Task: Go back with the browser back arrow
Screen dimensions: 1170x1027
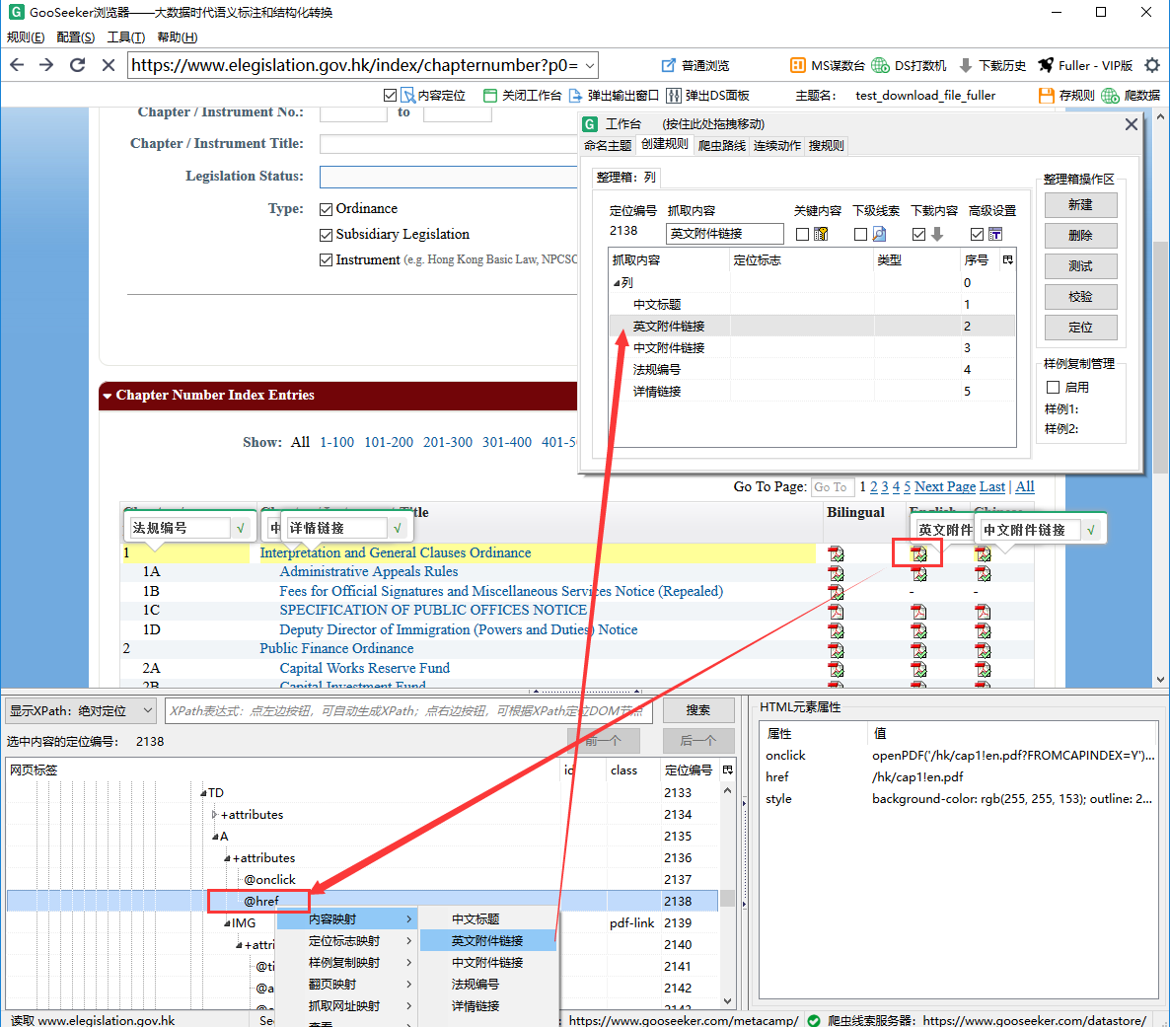Action: tap(17, 65)
